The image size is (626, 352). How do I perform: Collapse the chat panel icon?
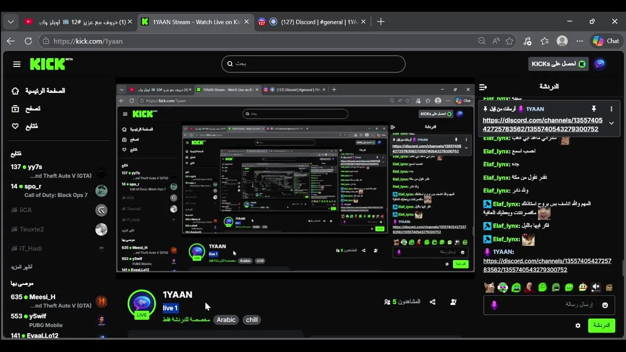[x=483, y=87]
